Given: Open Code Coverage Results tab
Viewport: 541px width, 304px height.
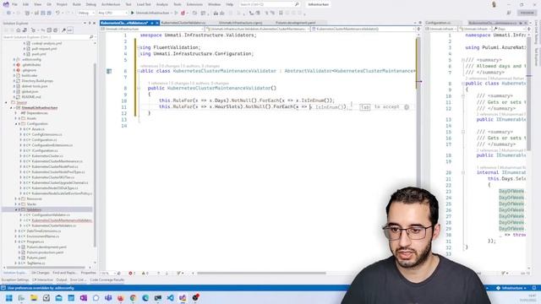Looking at the screenshot, I should (107, 280).
